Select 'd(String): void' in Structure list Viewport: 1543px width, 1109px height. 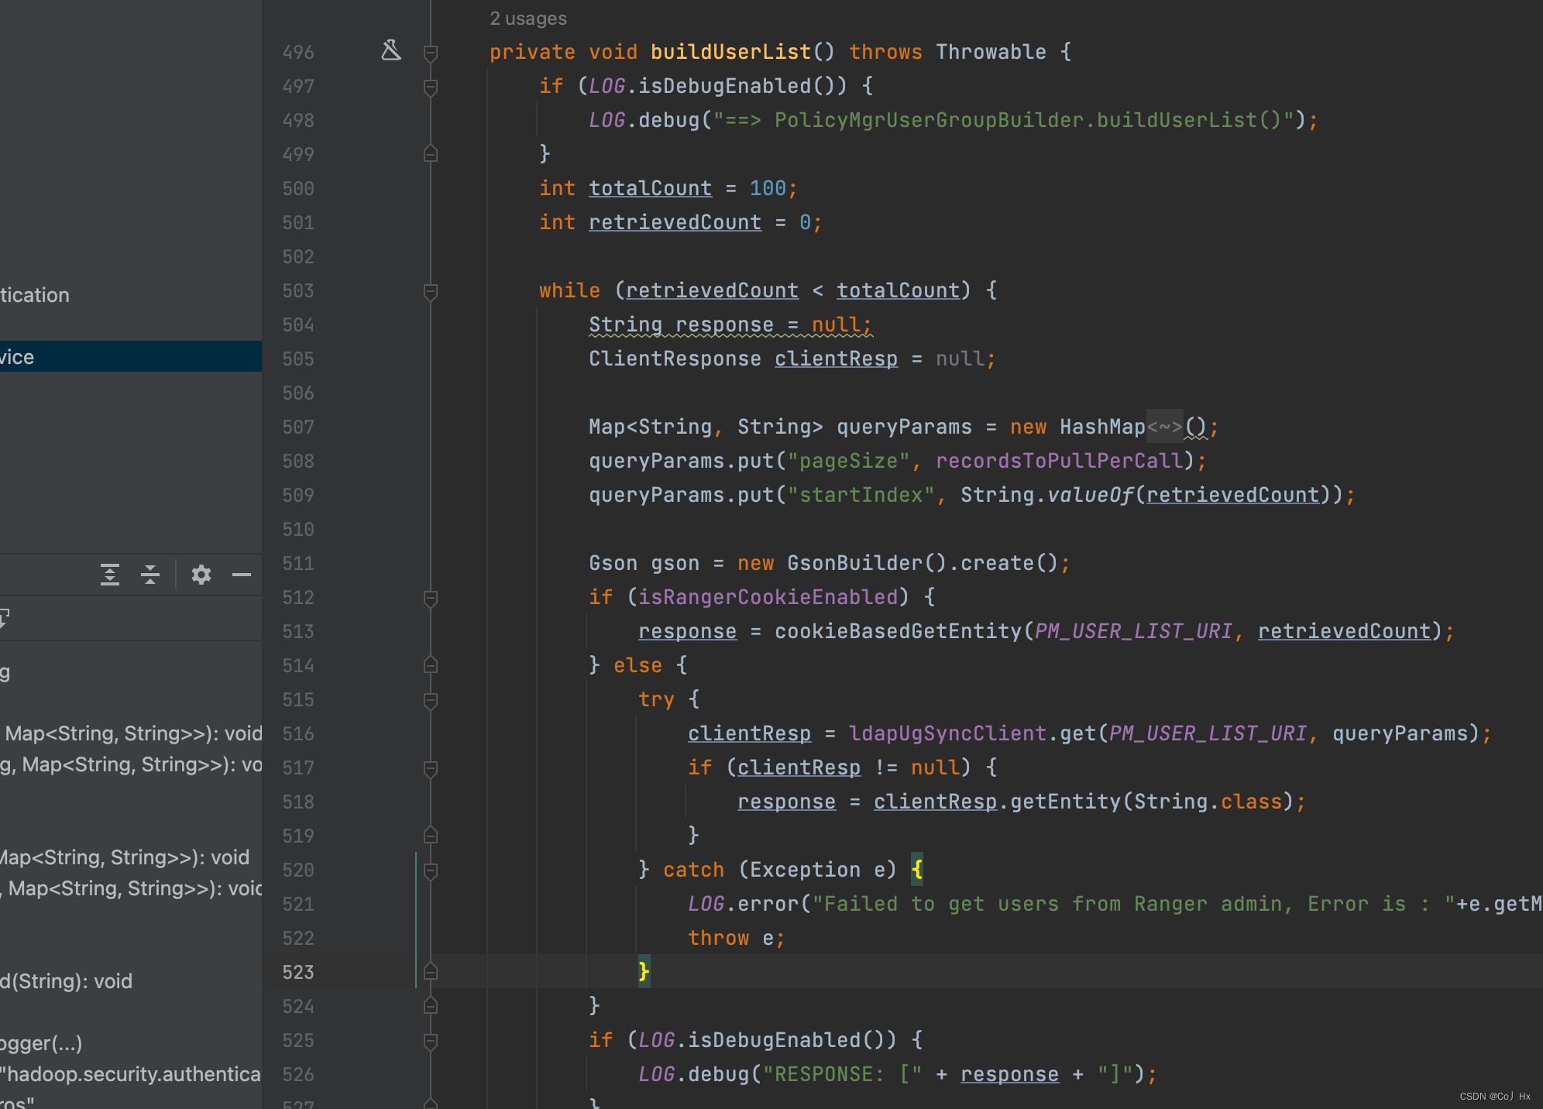click(x=67, y=981)
